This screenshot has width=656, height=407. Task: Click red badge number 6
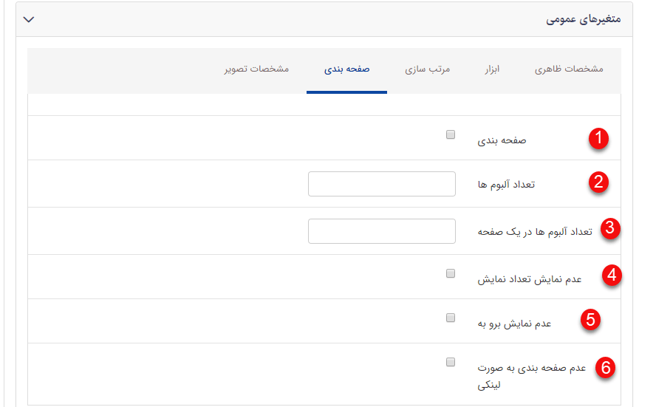click(605, 367)
